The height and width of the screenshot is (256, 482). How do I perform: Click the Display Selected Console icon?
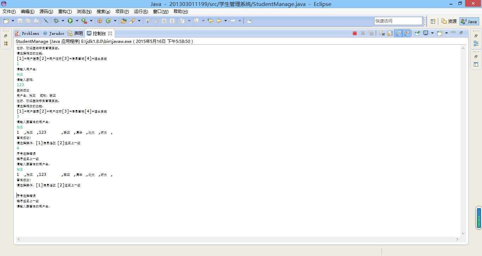[x=426, y=33]
